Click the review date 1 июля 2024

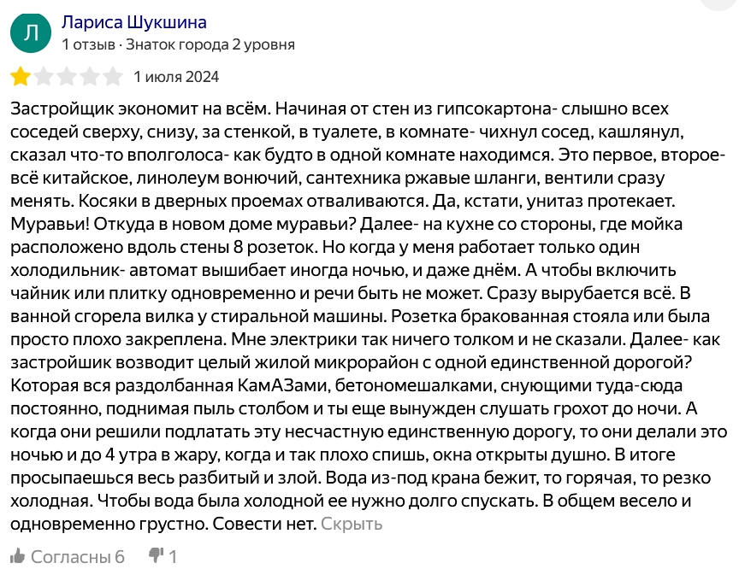pyautogui.click(x=176, y=77)
